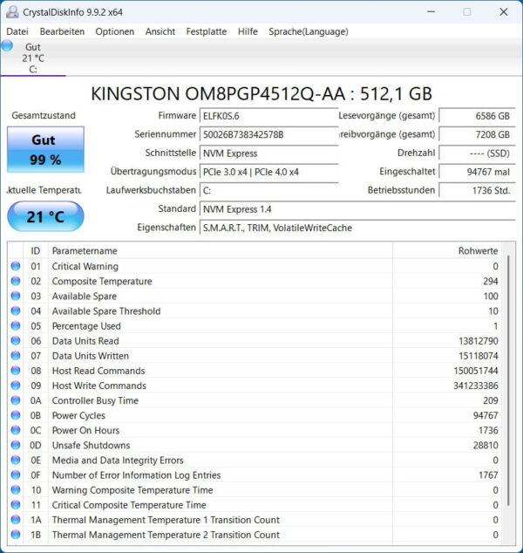Open the Datei menu
523x553 pixels.
point(17,31)
